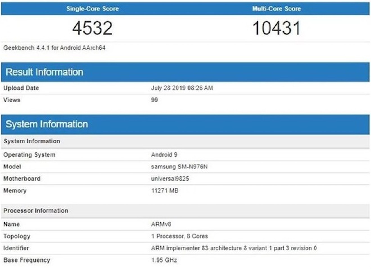371x269 pixels.
Task: Select the Base Frequency label
Action: point(27,260)
